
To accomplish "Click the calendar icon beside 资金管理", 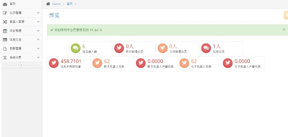I will click(x=5, y=31).
